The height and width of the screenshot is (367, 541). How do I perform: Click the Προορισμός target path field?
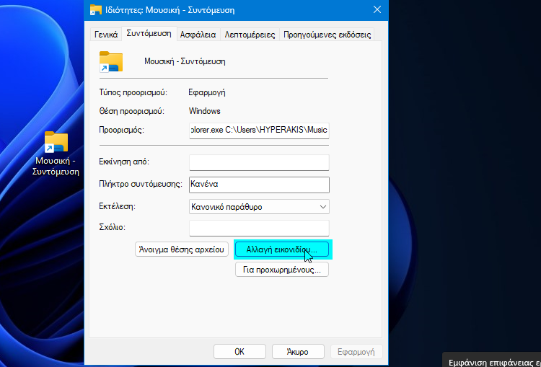[259, 131]
